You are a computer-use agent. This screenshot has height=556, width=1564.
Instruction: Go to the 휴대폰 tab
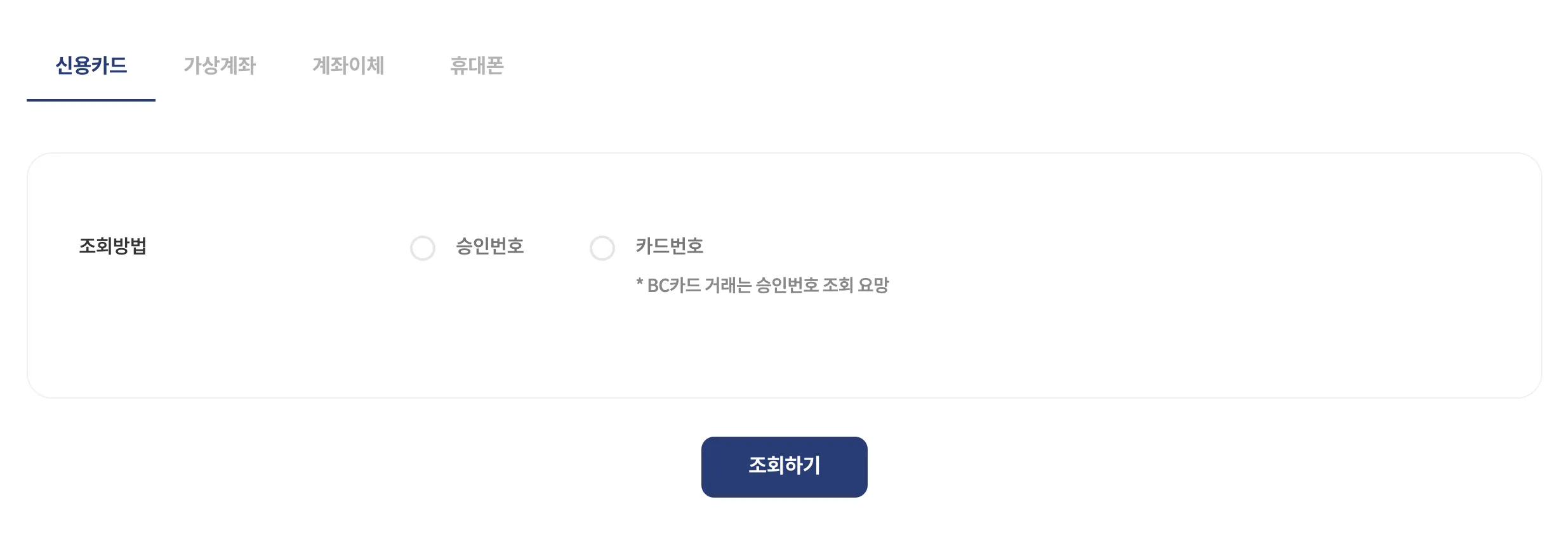pos(477,65)
